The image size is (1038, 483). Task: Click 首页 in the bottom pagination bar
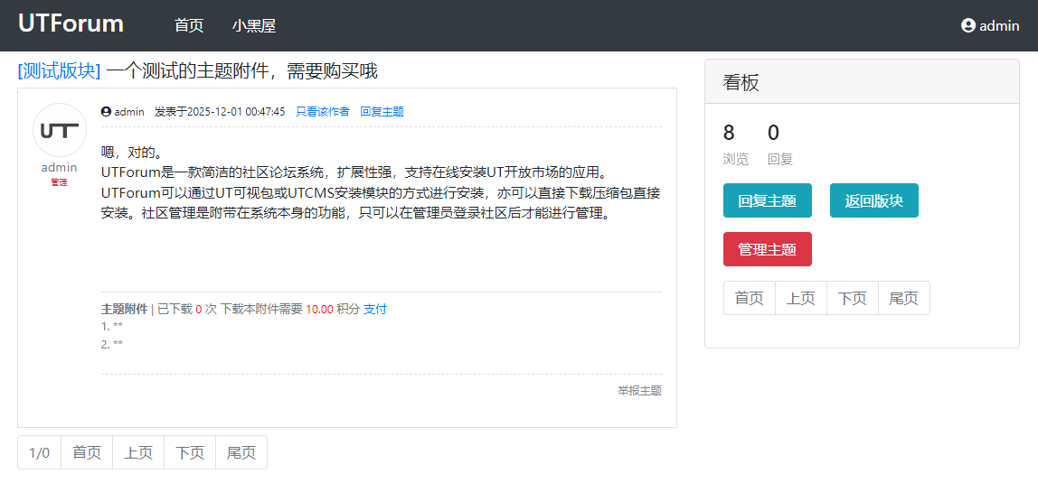click(87, 452)
